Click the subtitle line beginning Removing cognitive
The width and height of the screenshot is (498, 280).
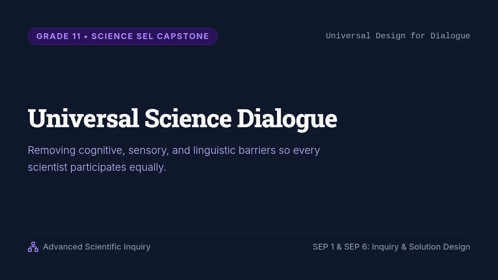174,150
